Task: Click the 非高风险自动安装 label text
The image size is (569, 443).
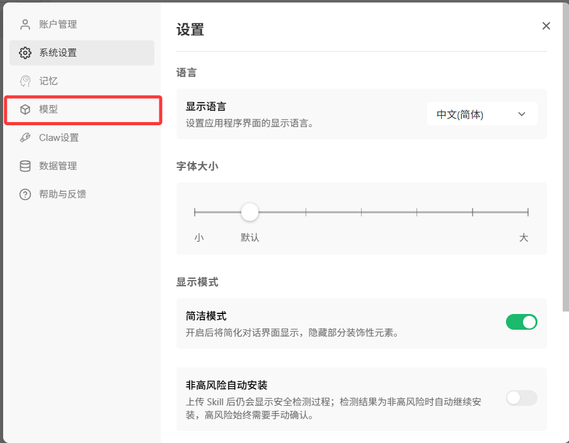Action: pos(226,385)
